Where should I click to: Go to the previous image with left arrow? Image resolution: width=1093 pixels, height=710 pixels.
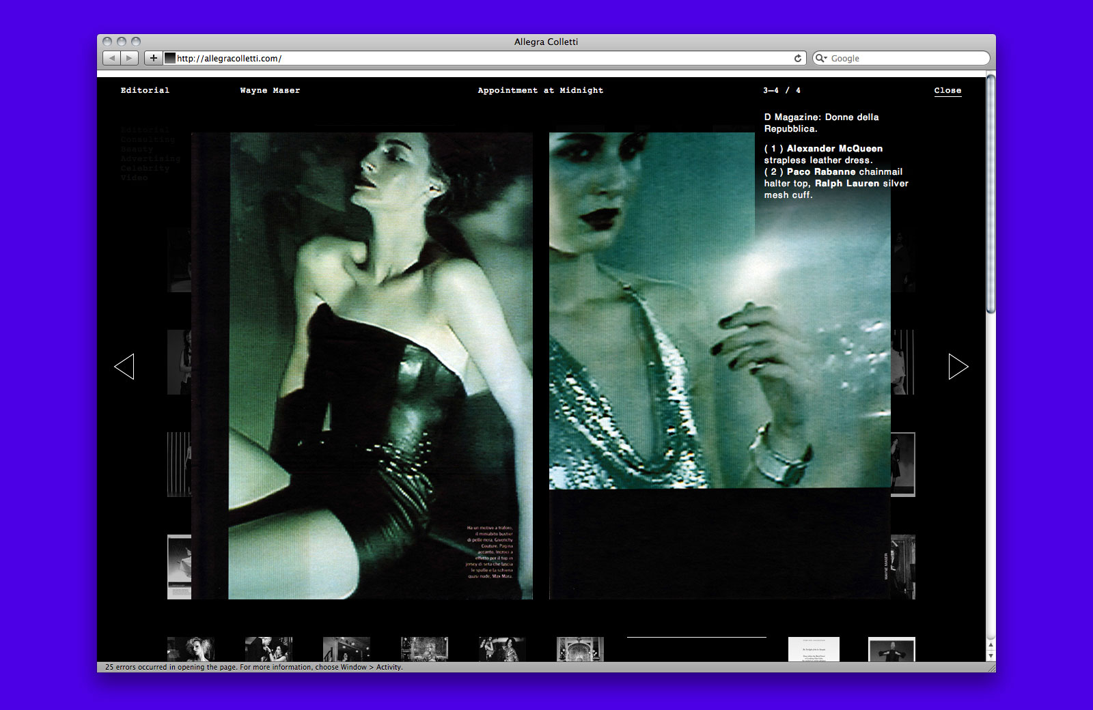tap(124, 367)
